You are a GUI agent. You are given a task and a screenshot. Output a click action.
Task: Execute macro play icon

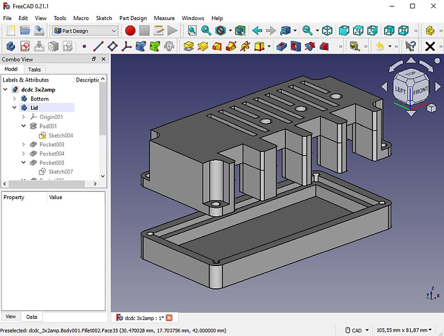click(173, 30)
